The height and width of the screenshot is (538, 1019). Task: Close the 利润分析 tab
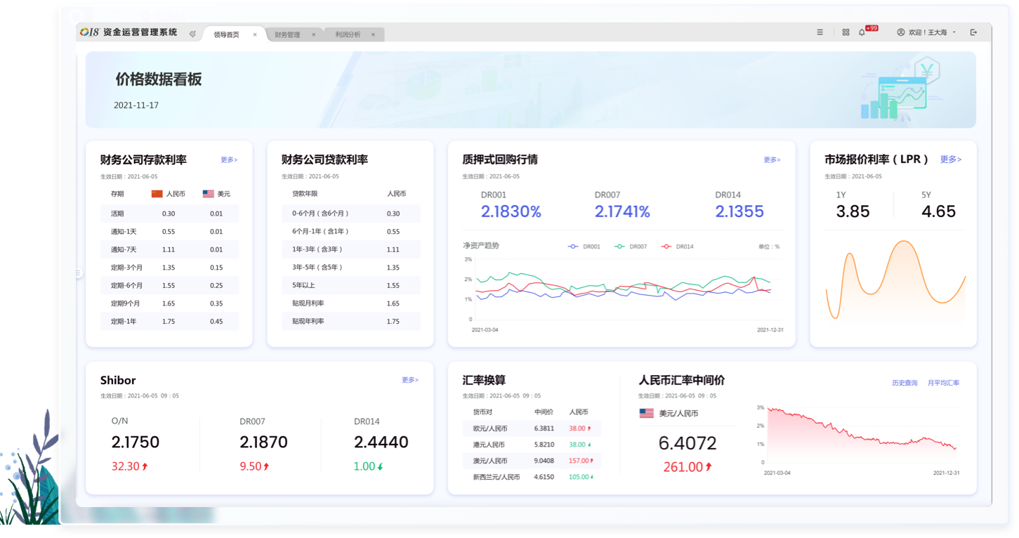click(373, 34)
